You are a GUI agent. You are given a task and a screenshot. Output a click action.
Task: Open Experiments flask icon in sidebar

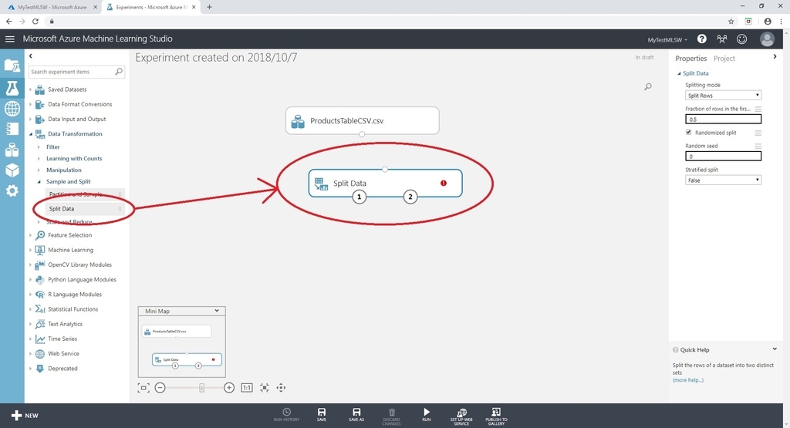12,88
